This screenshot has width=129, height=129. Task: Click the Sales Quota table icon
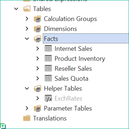click(48, 78)
